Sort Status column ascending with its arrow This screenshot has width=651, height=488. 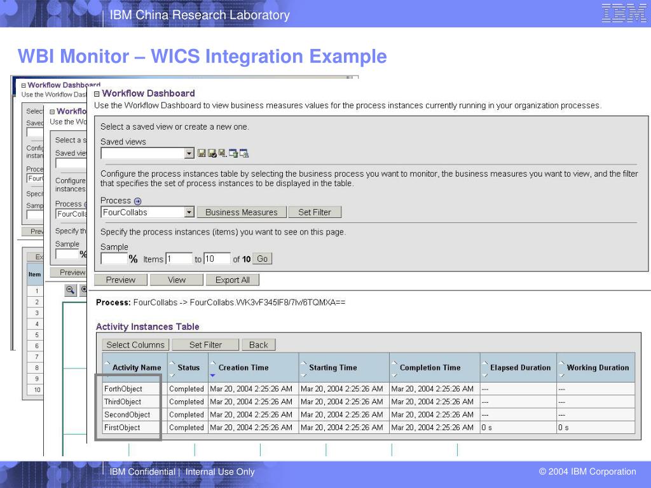(172, 363)
